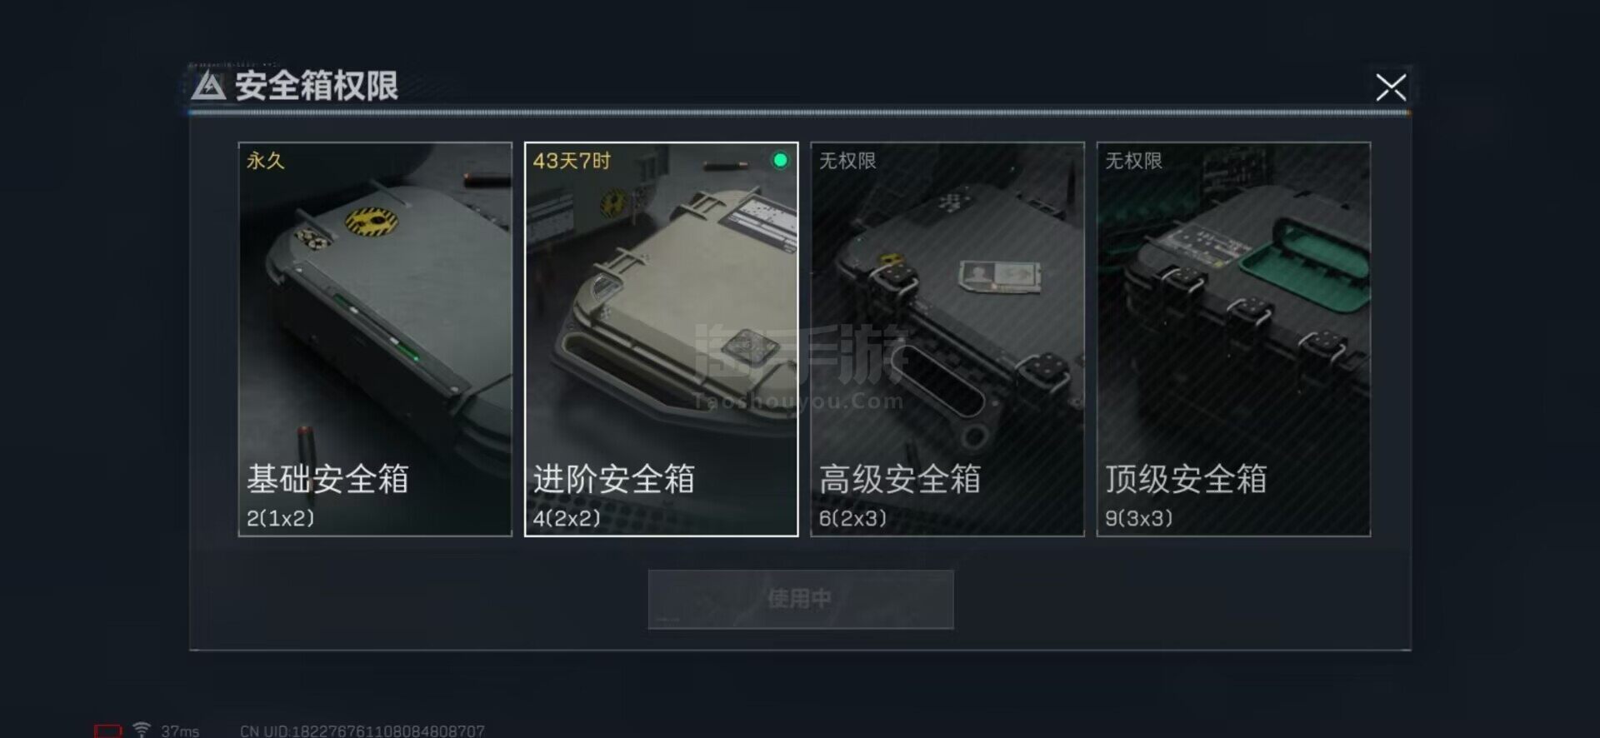Click the 43天7时 remaining time label
This screenshot has height=738, width=1600.
pyautogui.click(x=572, y=160)
